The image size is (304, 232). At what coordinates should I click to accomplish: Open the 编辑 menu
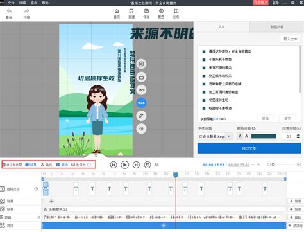(x=22, y=3)
